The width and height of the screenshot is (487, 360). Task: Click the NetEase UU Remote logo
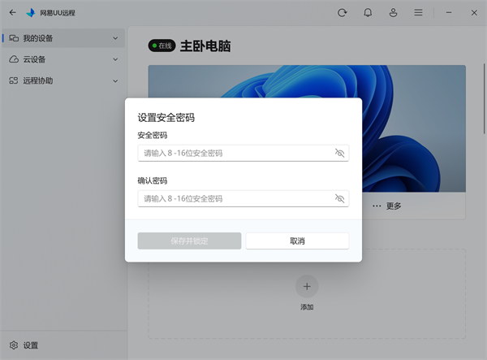click(x=30, y=13)
